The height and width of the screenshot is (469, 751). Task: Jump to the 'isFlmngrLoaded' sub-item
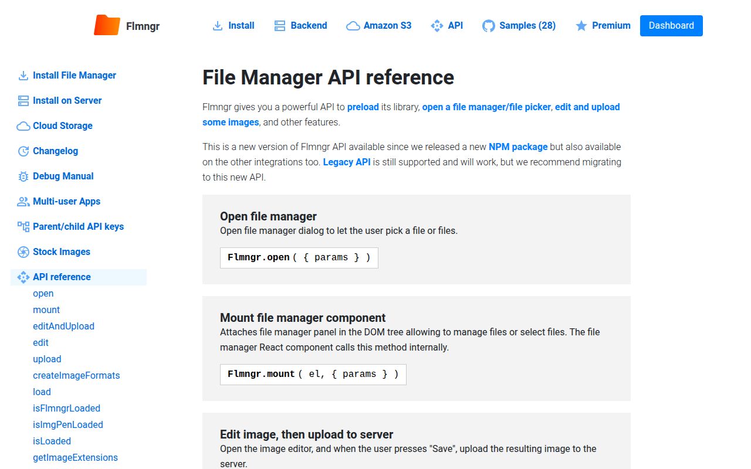66,409
